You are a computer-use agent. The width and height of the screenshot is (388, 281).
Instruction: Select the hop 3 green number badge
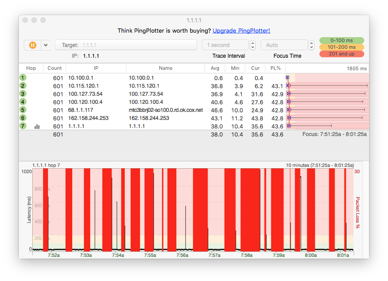[x=23, y=94]
